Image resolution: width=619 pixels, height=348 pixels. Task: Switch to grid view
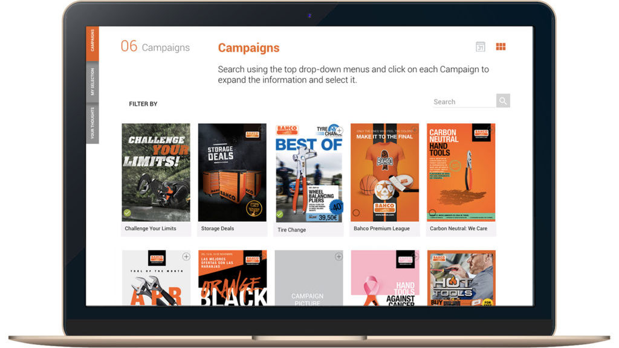tap(501, 47)
